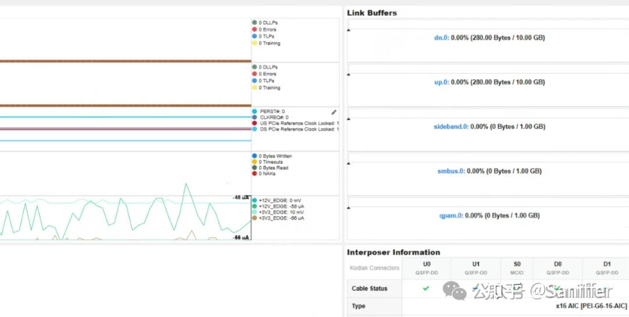Select the U1 QSFP-DD connector column header
629x317 pixels.
(476, 268)
